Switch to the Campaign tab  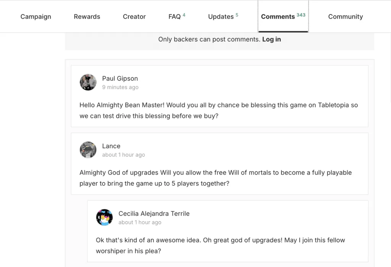coord(36,16)
